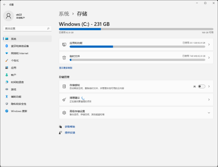Open the 提供反馈 link
Viewport: 218px width, 167px height.
pyautogui.click(x=70, y=133)
